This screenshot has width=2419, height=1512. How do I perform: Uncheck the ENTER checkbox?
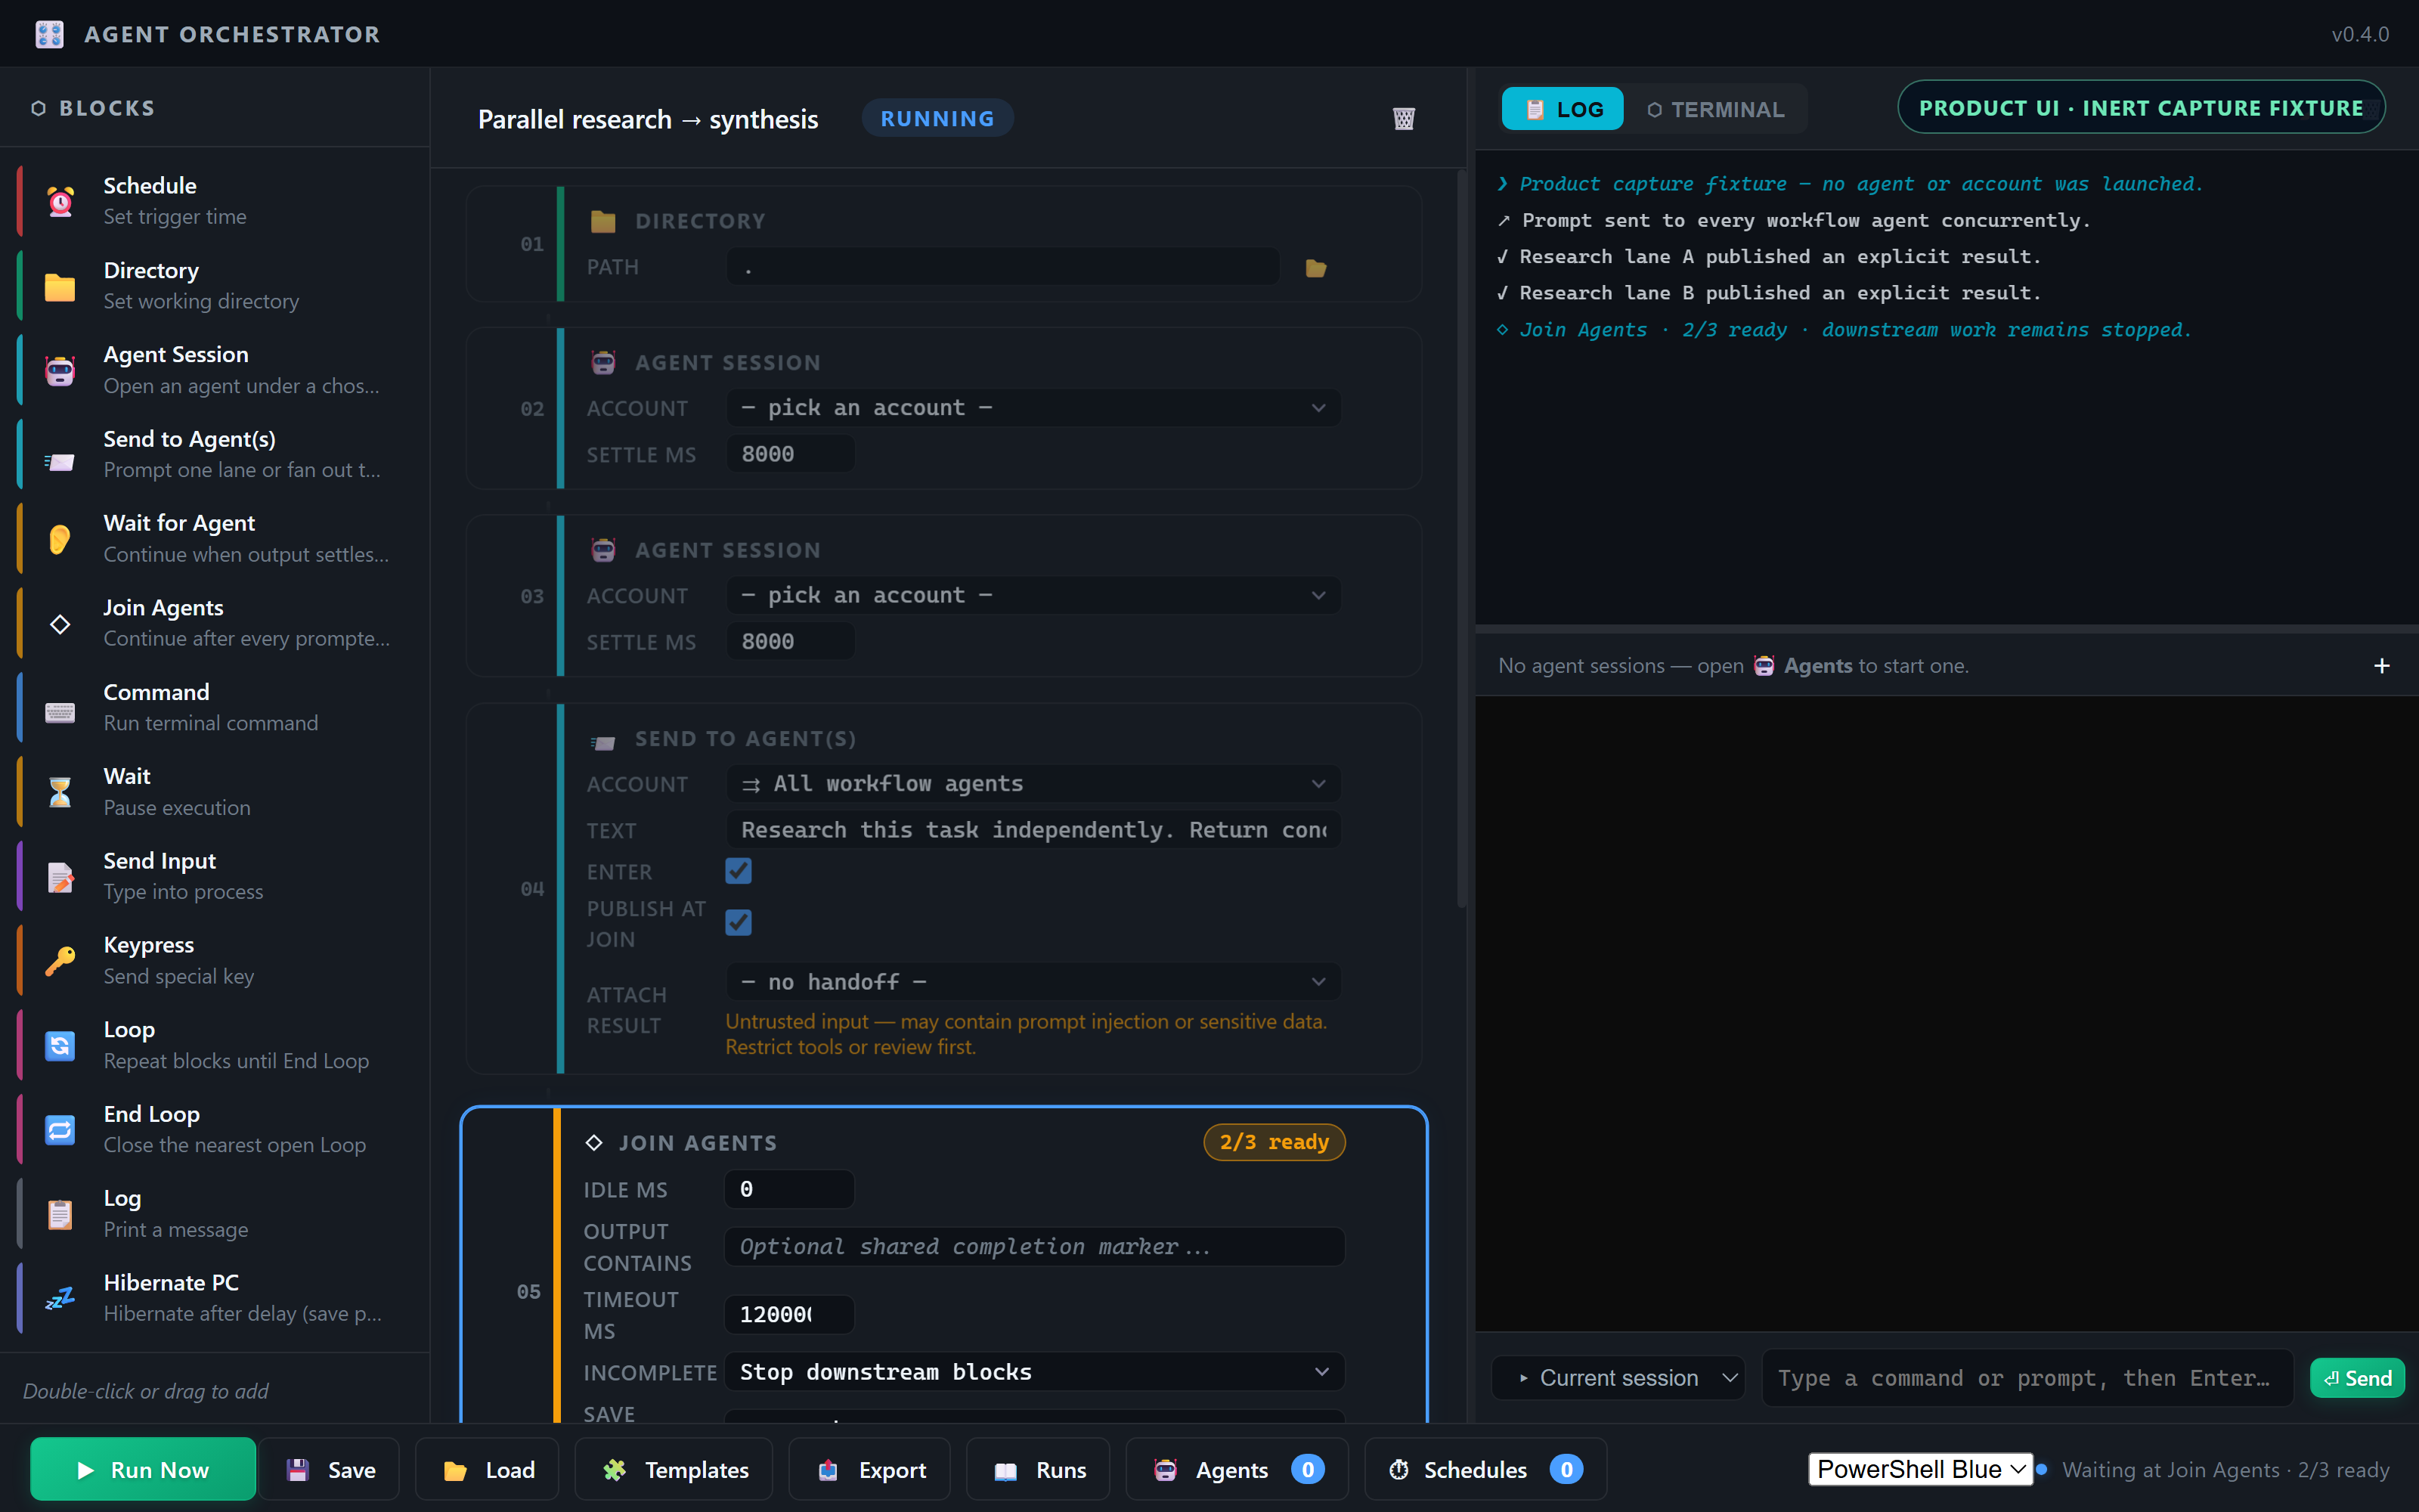click(x=739, y=871)
